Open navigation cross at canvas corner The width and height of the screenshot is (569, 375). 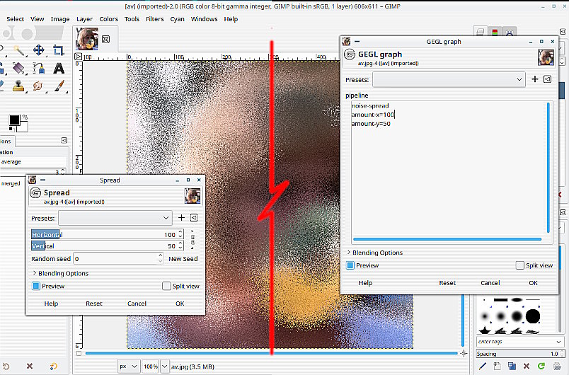464,353
